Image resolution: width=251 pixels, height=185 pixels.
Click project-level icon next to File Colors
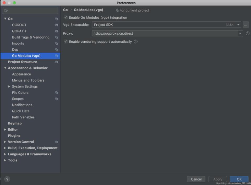tap(57, 93)
